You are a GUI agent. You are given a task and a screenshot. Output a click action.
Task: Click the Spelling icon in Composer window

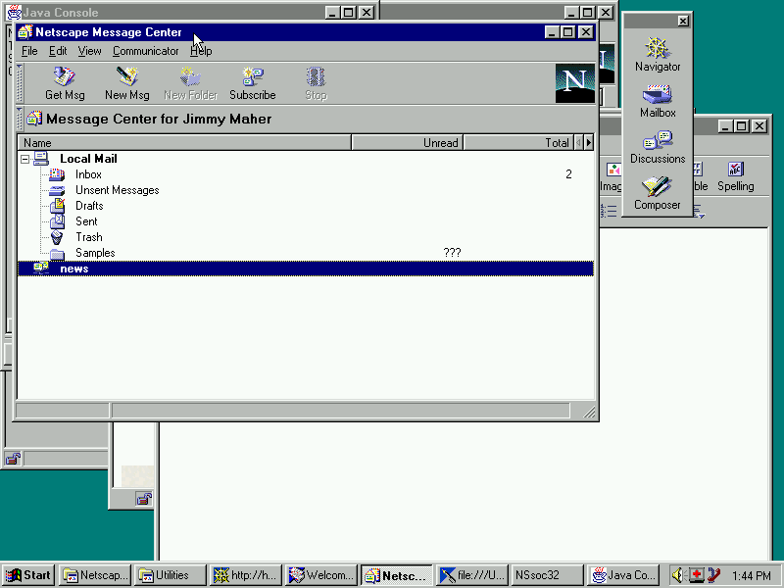736,170
